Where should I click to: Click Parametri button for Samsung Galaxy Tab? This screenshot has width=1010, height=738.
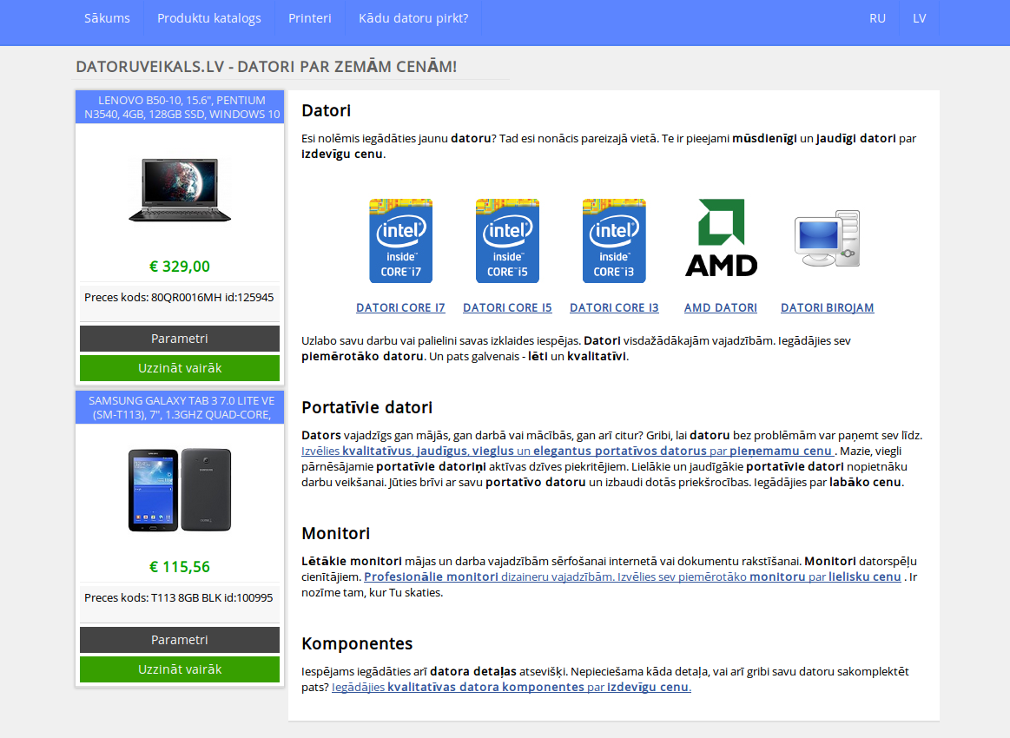[180, 640]
